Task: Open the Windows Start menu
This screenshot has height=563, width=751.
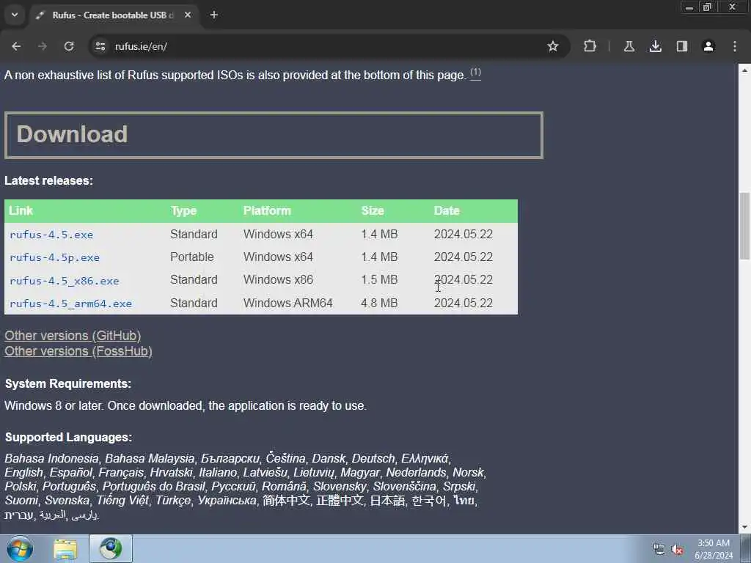Action: pos(20,548)
